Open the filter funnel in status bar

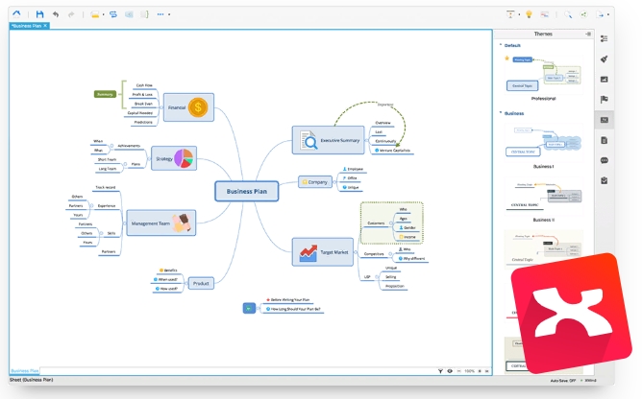(x=440, y=371)
